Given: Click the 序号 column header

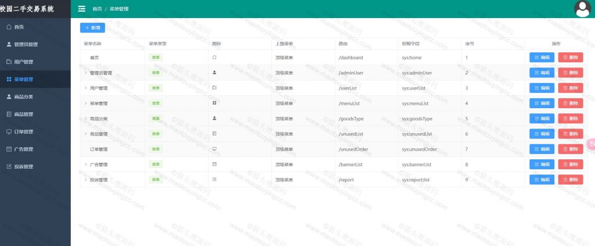Looking at the screenshot, I should pos(469,44).
